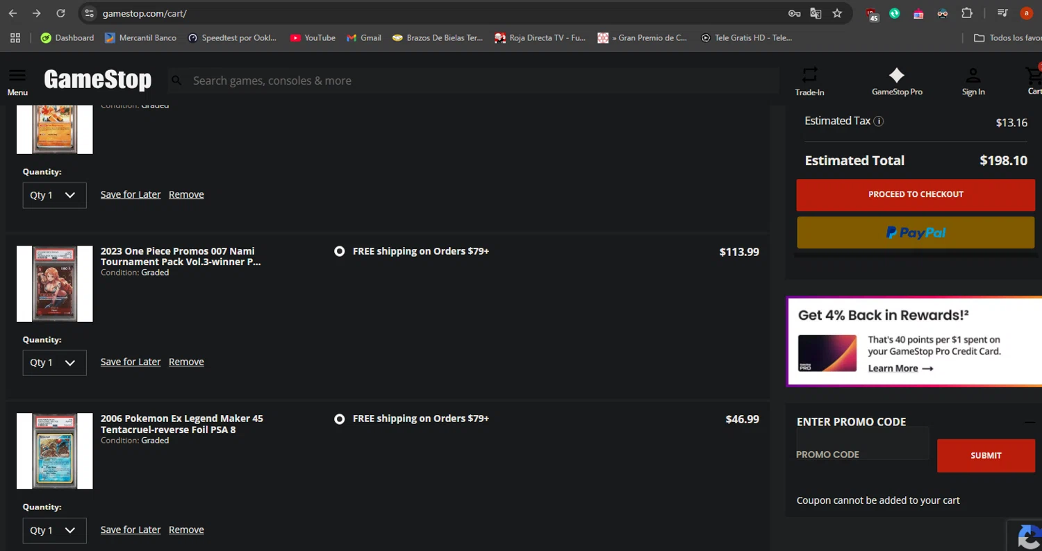Screen dimensions: 1042x551
Task: Open the pink house flag extension
Action: (x=918, y=13)
